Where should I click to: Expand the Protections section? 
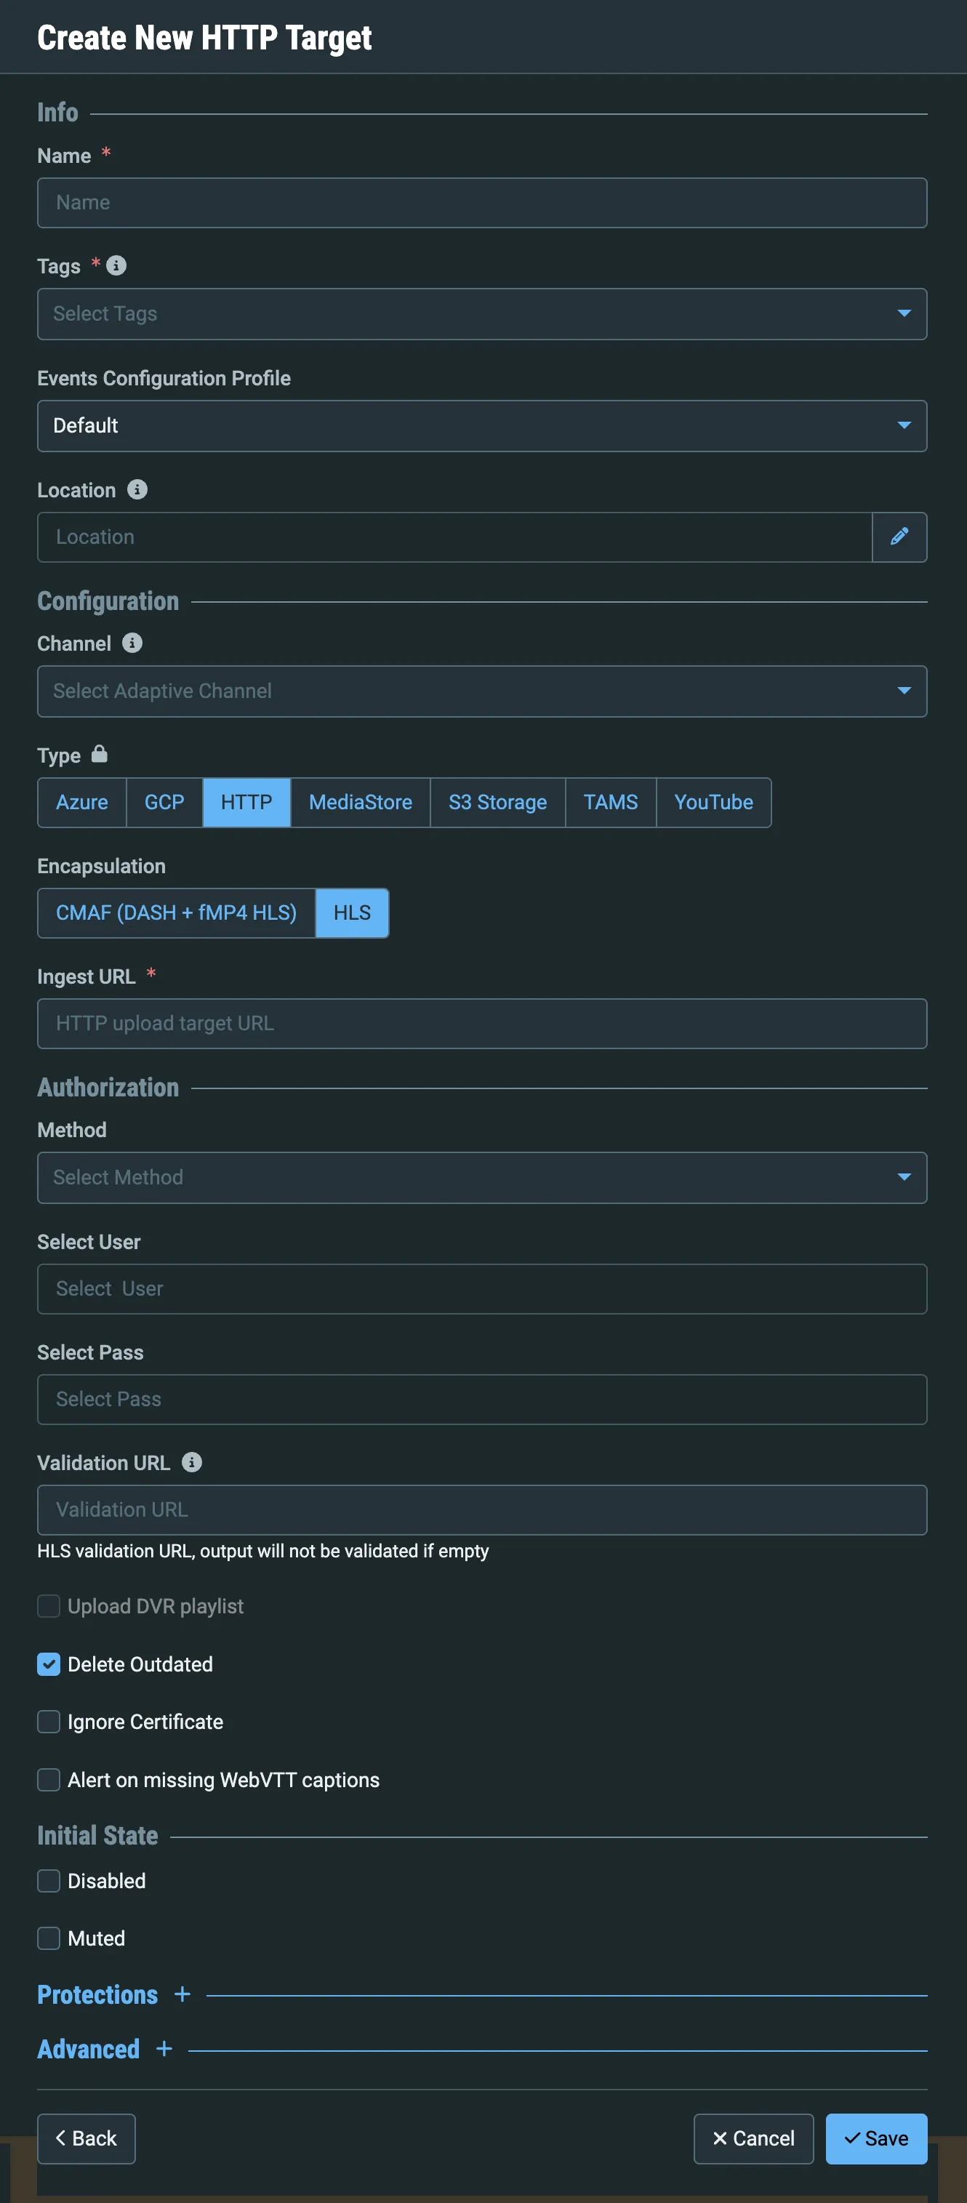[97, 1994]
